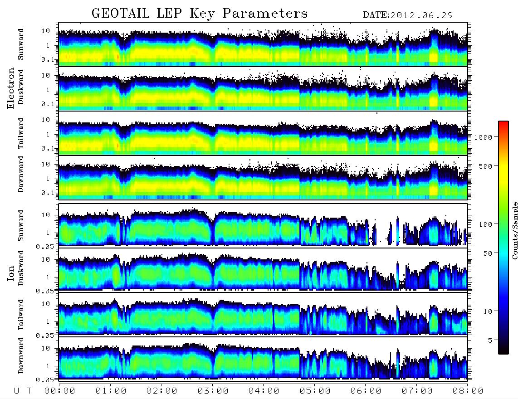Click the vertical "Ion" group label
518x399 pixels.
point(11,273)
